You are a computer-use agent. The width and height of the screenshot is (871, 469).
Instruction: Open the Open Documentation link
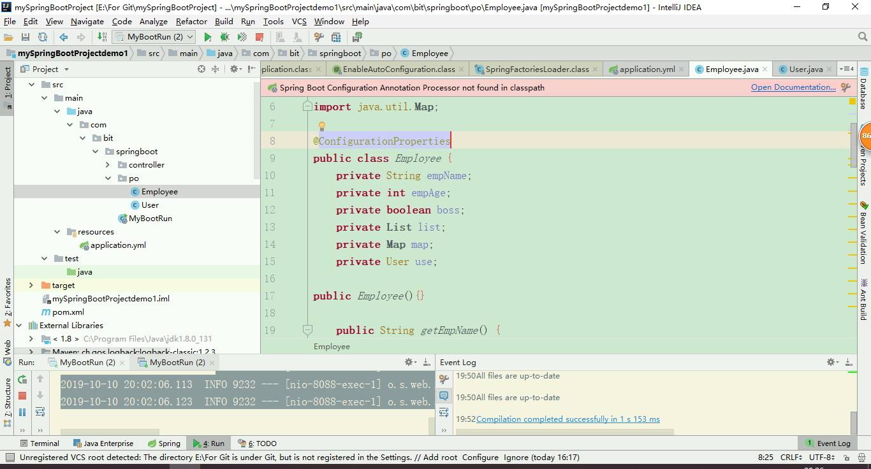point(793,87)
